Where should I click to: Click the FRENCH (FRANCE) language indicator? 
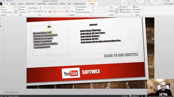click(13, 96)
